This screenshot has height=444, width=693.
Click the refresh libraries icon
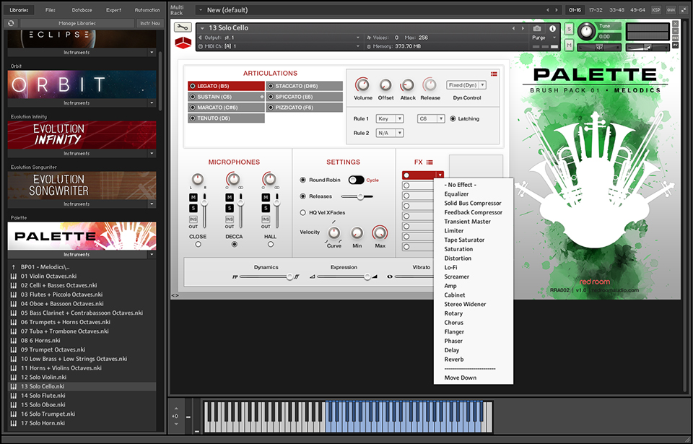click(11, 23)
